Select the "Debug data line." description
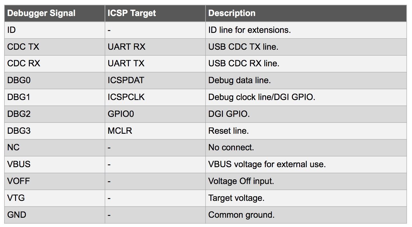Screen dimensions: 412x227 point(239,80)
